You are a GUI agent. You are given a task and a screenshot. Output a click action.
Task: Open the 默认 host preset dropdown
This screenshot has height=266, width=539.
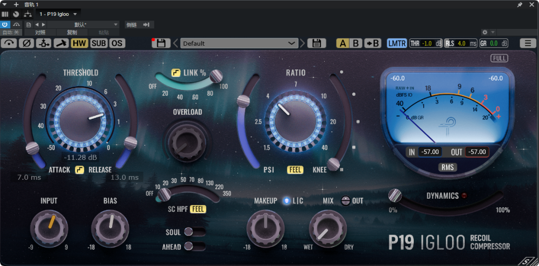(83, 25)
